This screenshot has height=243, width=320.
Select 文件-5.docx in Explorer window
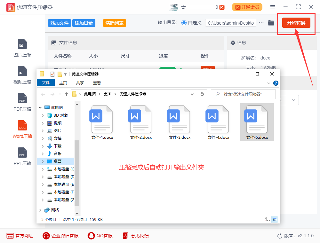coord(257,122)
